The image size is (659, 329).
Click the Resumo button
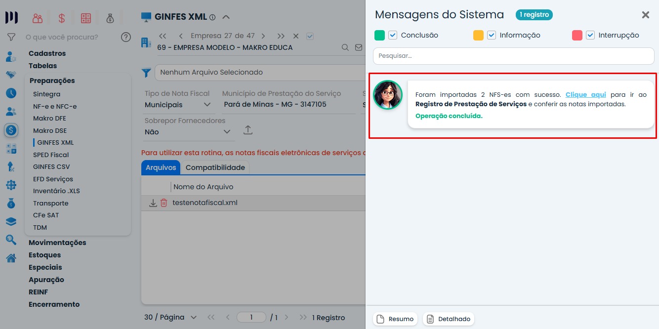point(395,319)
